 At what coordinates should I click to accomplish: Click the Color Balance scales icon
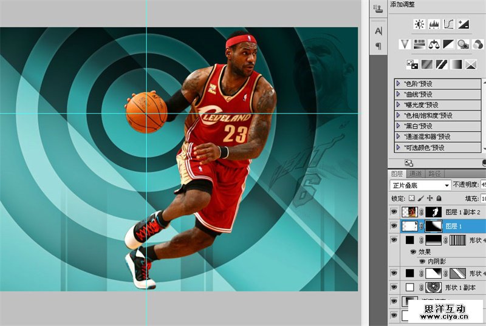click(434, 44)
